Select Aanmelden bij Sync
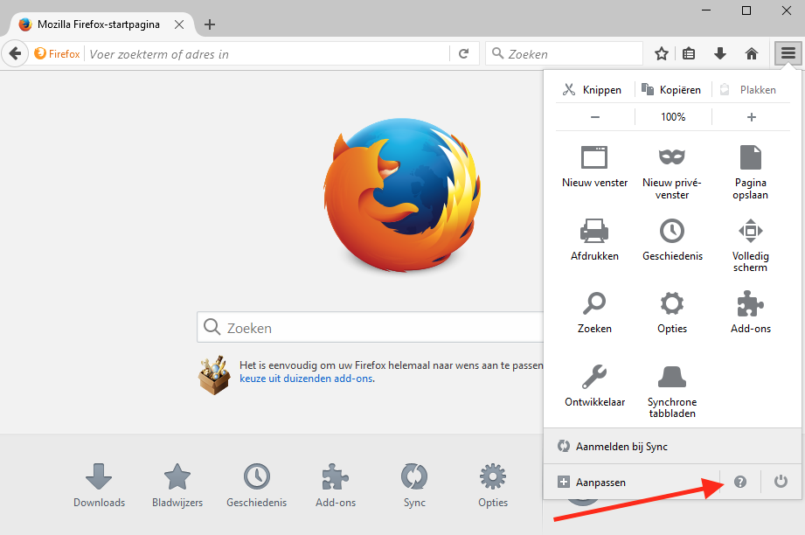This screenshot has width=805, height=535. 621,447
